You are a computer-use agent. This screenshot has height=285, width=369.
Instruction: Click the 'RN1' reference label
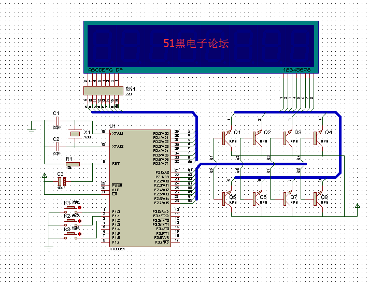(131, 89)
